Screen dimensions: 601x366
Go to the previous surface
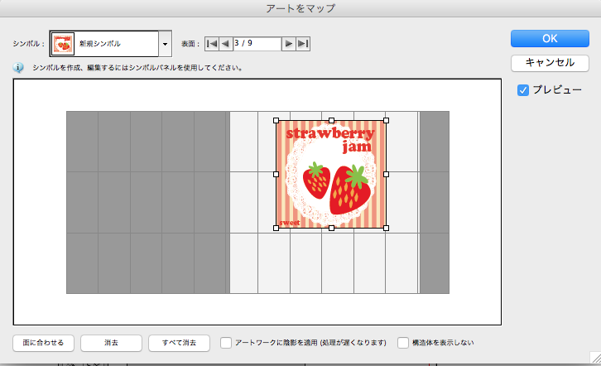pyautogui.click(x=226, y=44)
